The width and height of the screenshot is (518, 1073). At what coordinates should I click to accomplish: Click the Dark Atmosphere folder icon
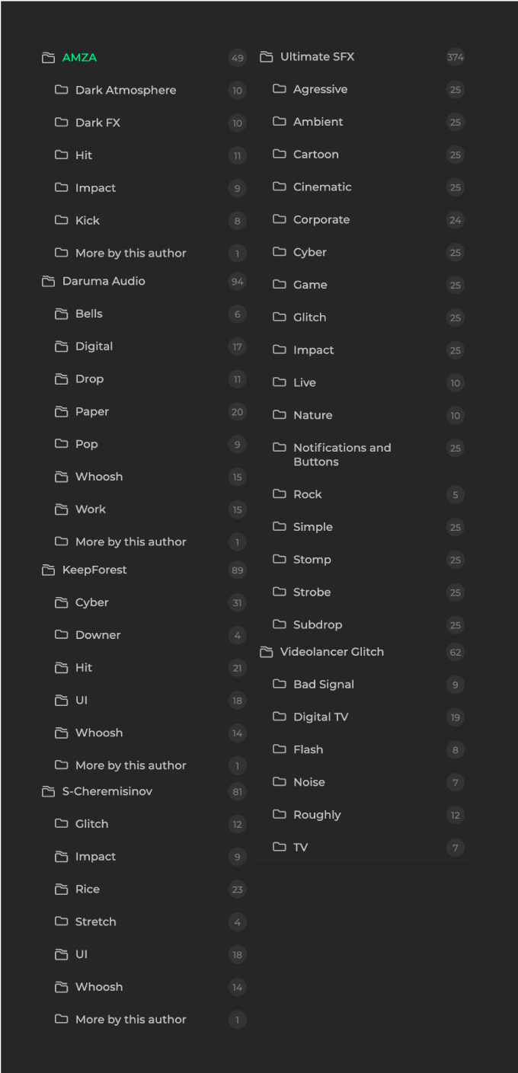coord(62,90)
